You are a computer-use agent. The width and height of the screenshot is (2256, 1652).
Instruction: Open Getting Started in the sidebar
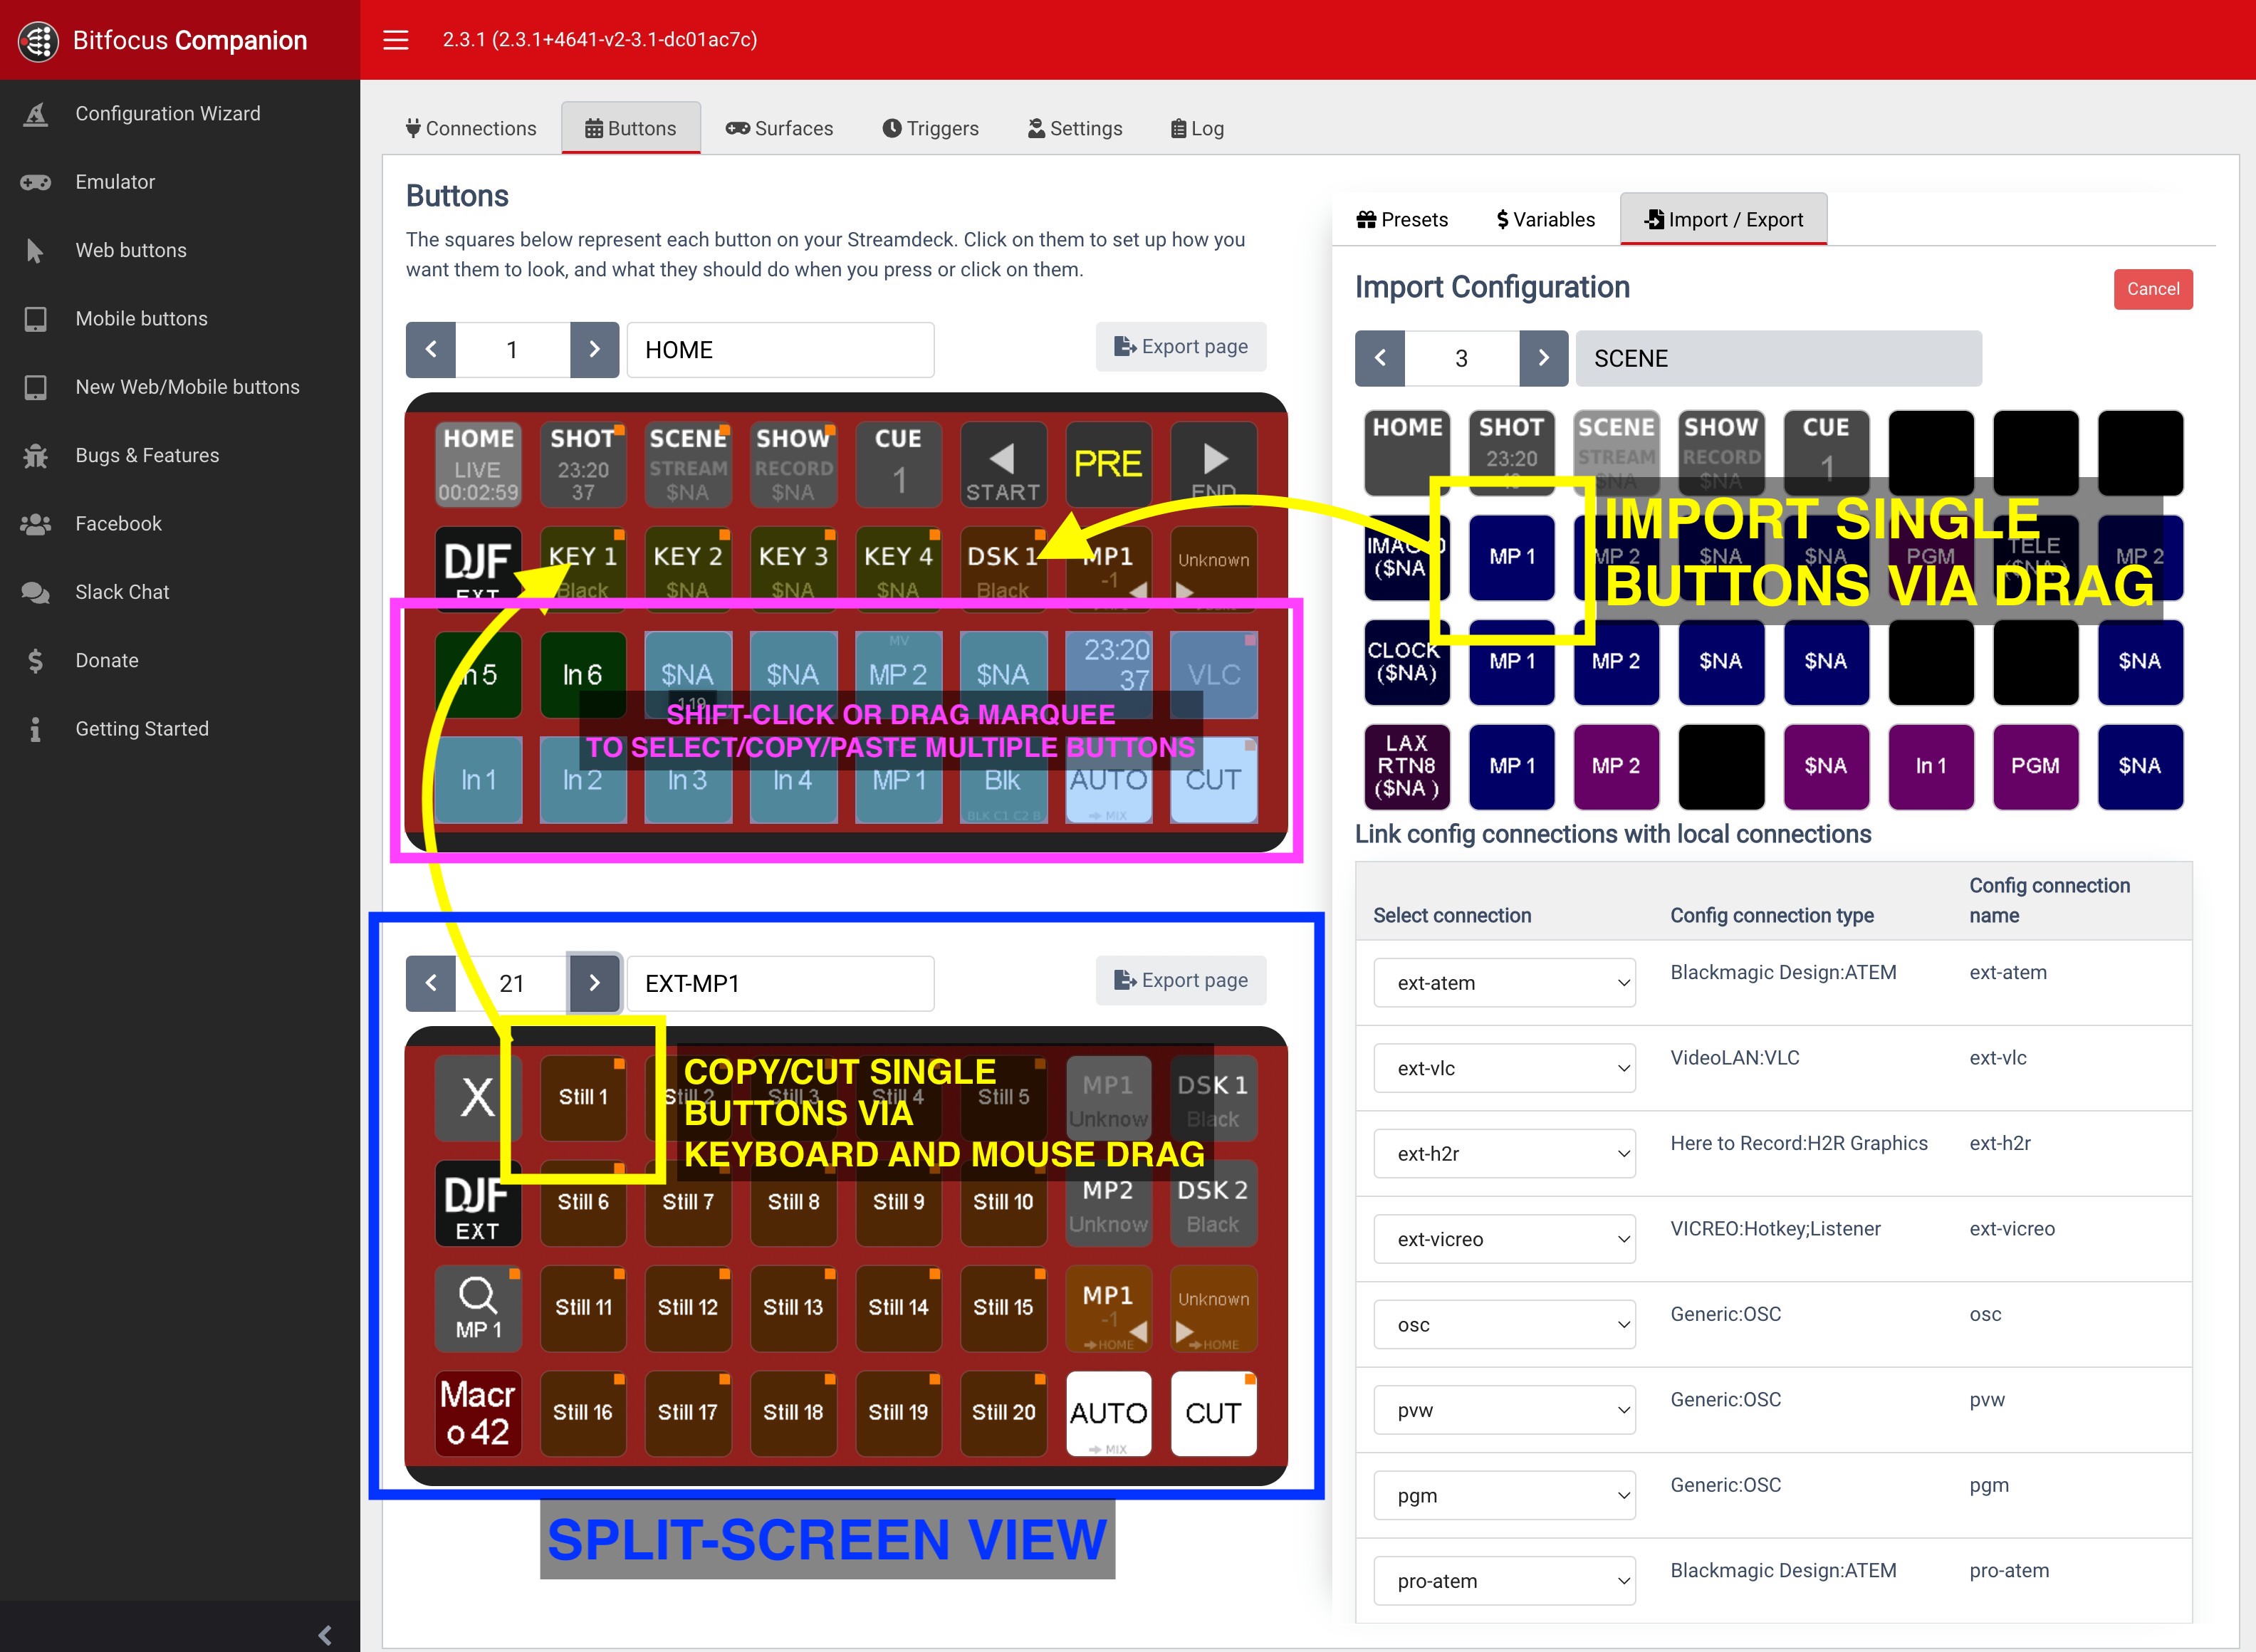point(141,728)
